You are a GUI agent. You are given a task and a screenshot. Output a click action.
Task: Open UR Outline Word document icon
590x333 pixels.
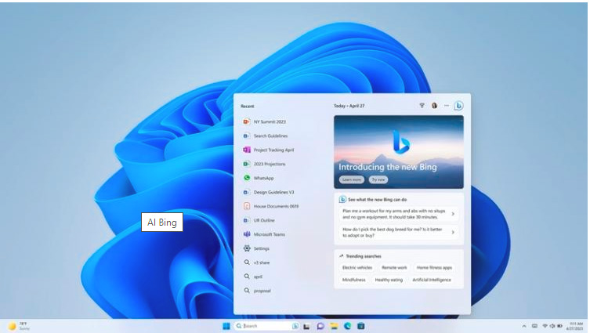[247, 220]
